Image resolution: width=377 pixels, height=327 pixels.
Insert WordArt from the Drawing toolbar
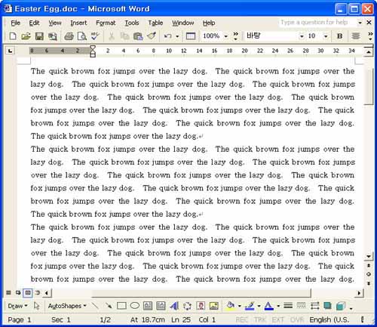tap(174, 306)
